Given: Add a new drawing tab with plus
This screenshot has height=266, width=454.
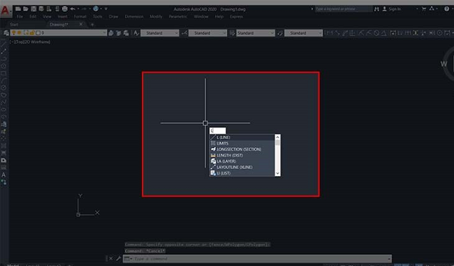Looking at the screenshot, I should point(92,24).
